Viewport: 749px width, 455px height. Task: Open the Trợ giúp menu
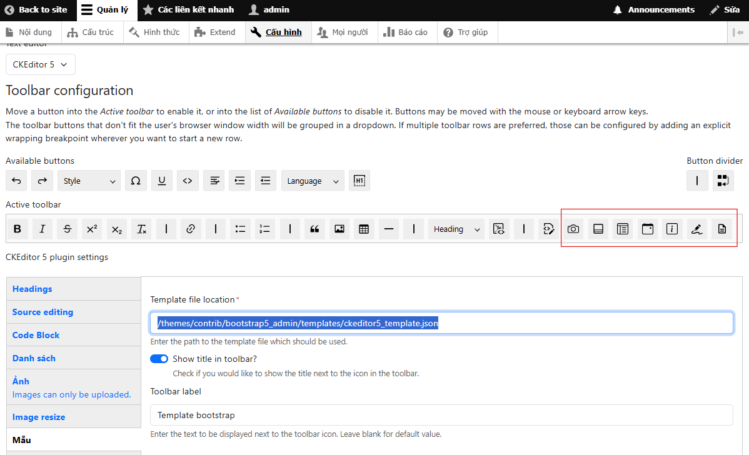tap(468, 32)
